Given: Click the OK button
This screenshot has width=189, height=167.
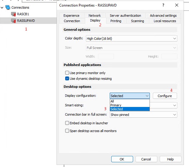Looking at the screenshot, I should point(122,159).
